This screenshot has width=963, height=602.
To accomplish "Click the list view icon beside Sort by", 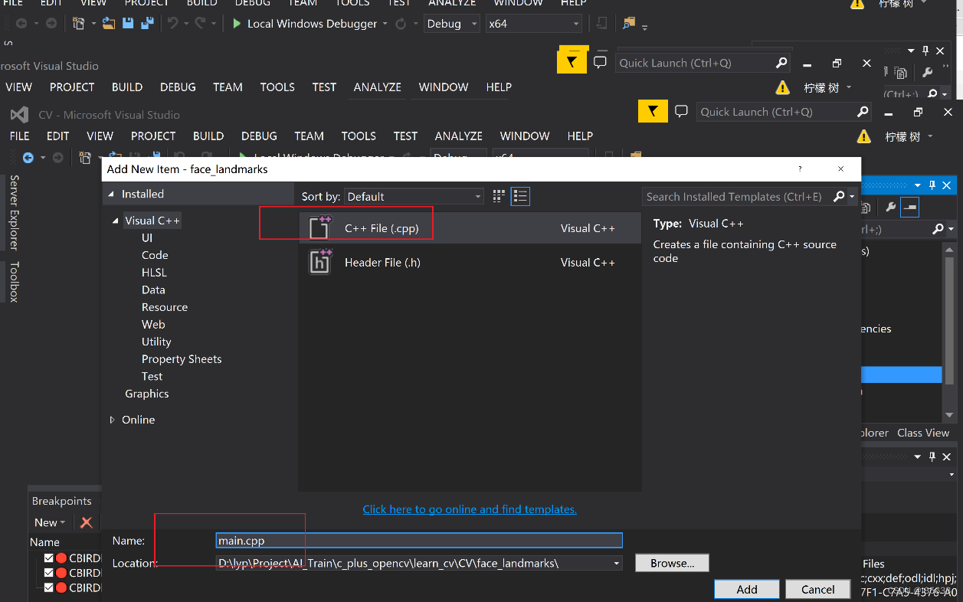I will (520, 196).
